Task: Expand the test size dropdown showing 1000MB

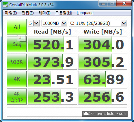Action: (64, 23)
